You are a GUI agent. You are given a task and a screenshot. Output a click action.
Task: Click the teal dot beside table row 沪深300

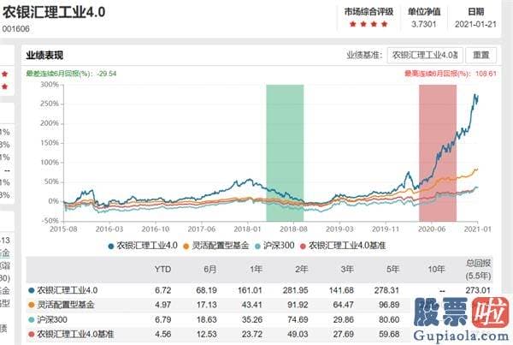point(32,319)
